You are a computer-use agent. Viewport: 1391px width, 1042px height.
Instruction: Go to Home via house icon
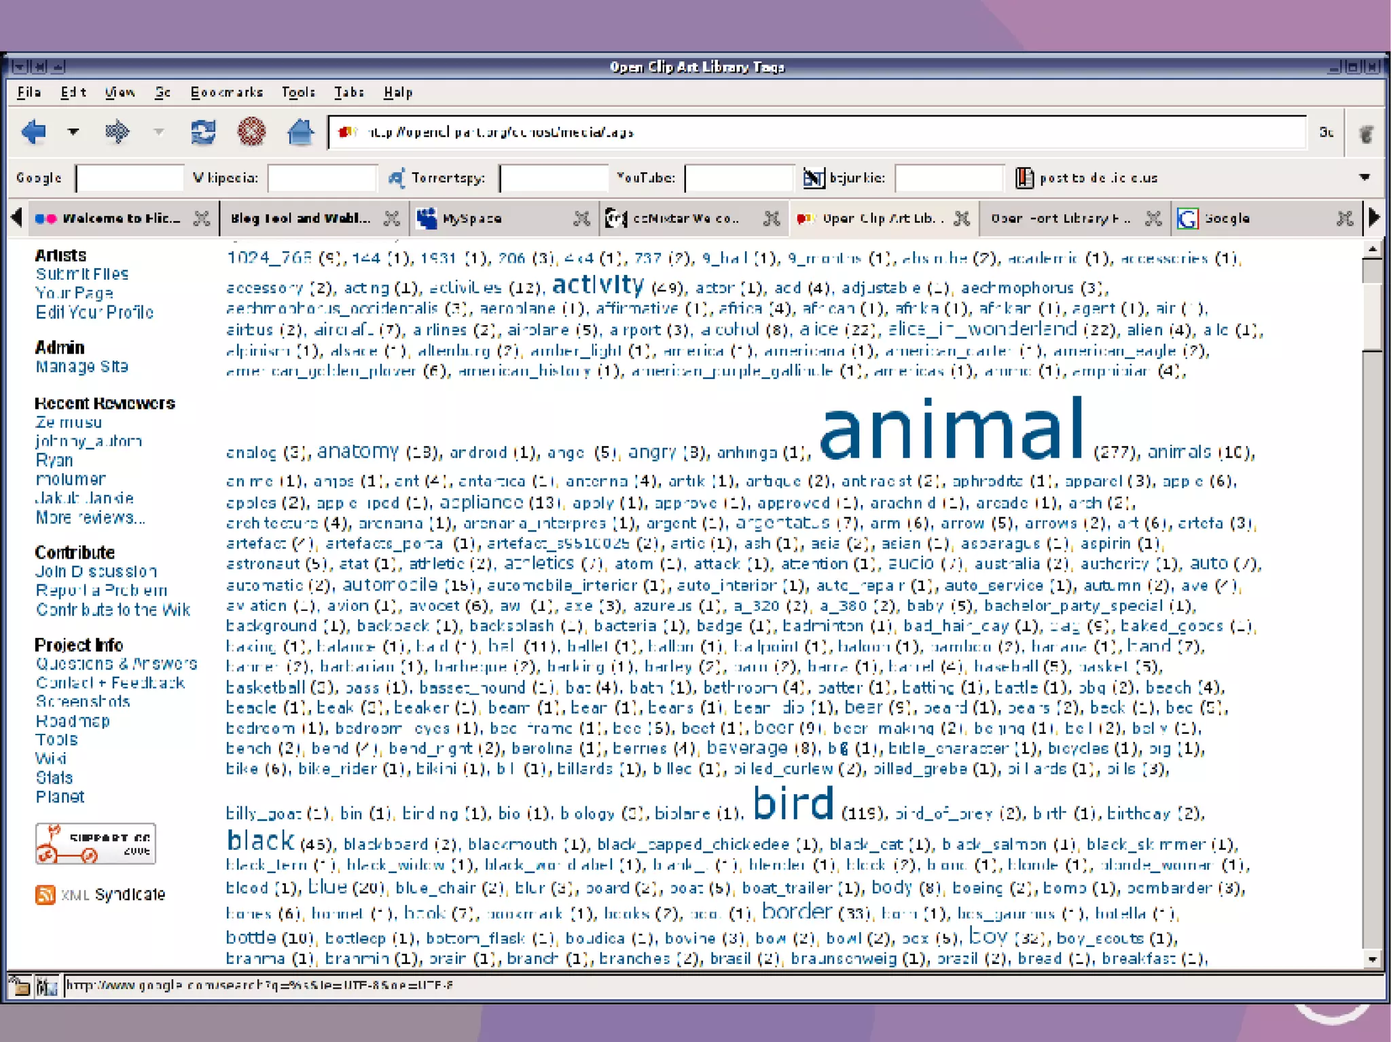(300, 132)
